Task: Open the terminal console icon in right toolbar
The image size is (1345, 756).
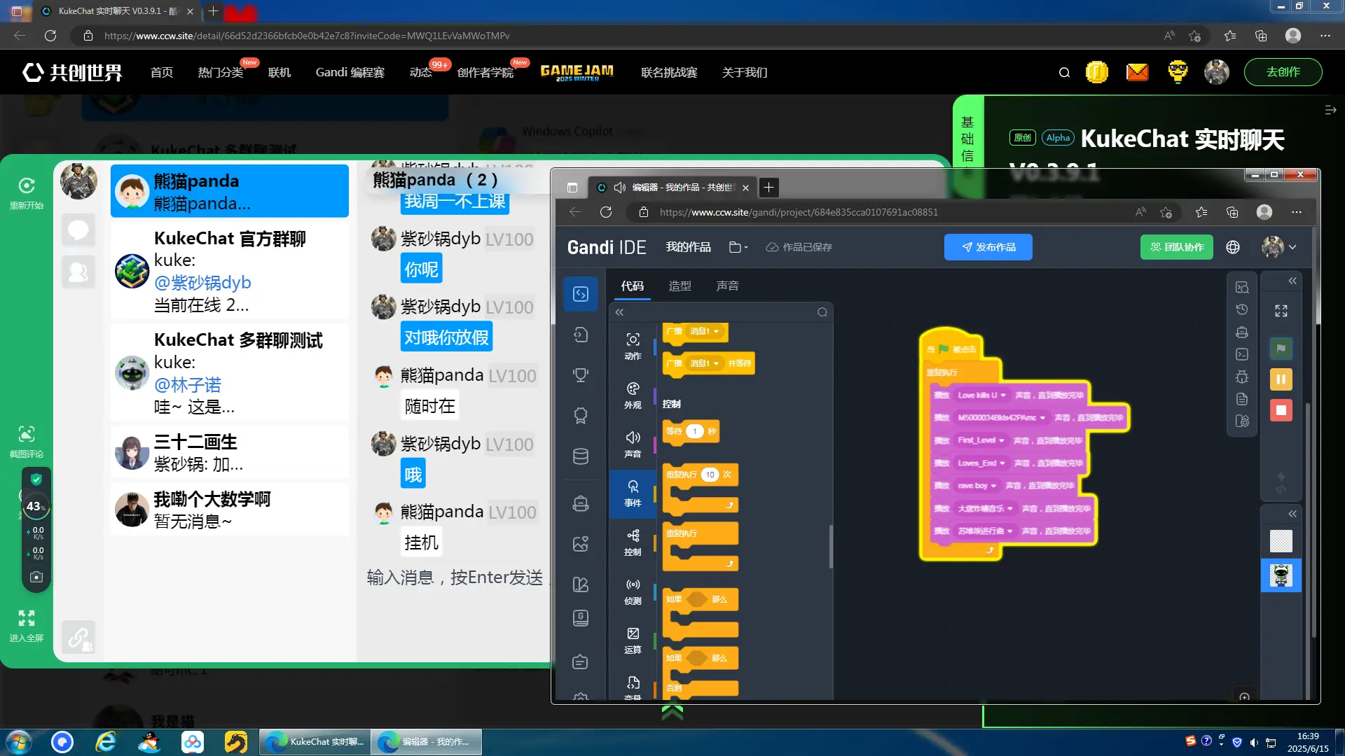Action: 1242,354
